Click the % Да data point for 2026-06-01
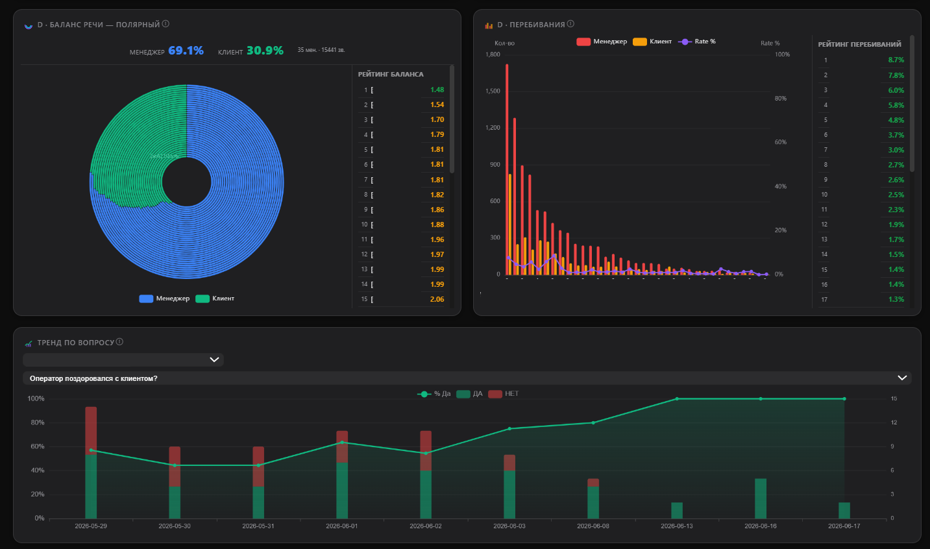Image resolution: width=930 pixels, height=549 pixels. [342, 443]
